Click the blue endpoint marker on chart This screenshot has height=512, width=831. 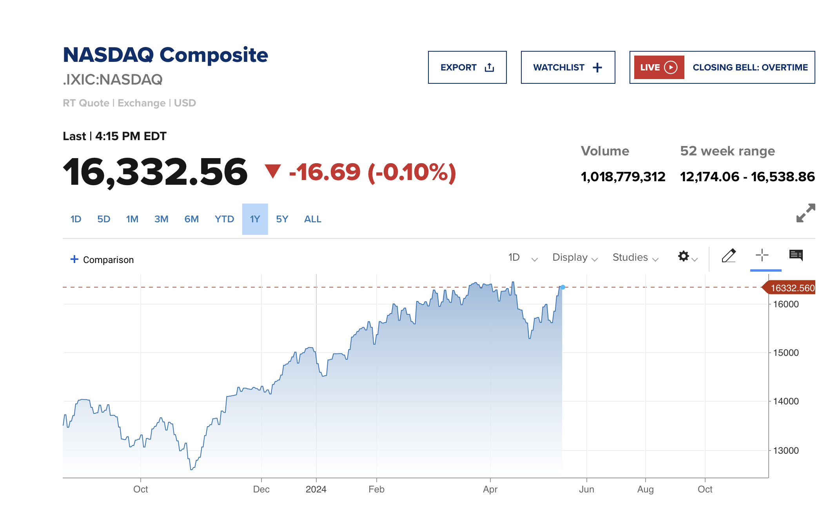(562, 287)
